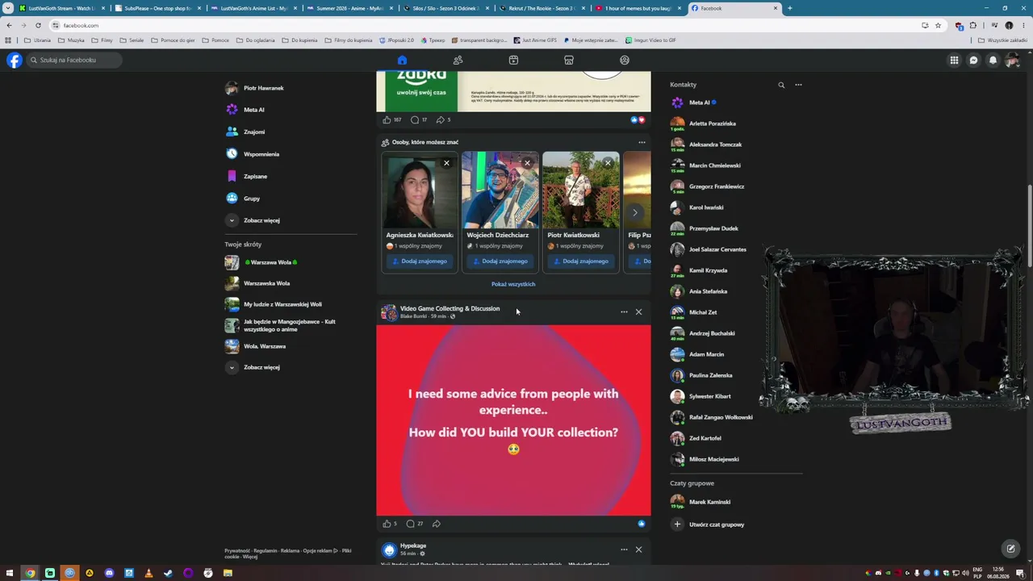
Task: Hide the Video Game Collecting post
Action: 638,311
